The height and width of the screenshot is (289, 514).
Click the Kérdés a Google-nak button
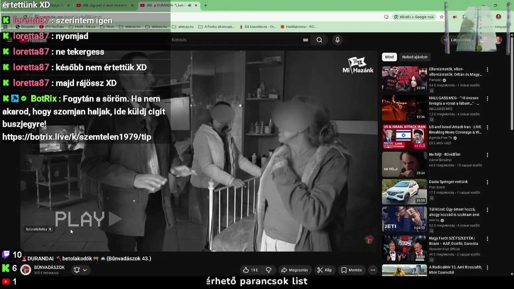pos(414,17)
